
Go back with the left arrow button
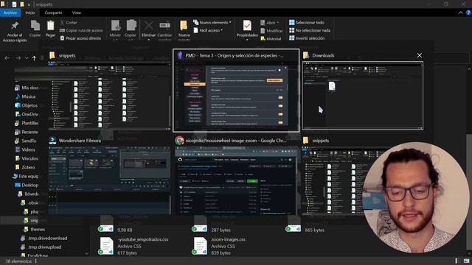tap(7, 58)
